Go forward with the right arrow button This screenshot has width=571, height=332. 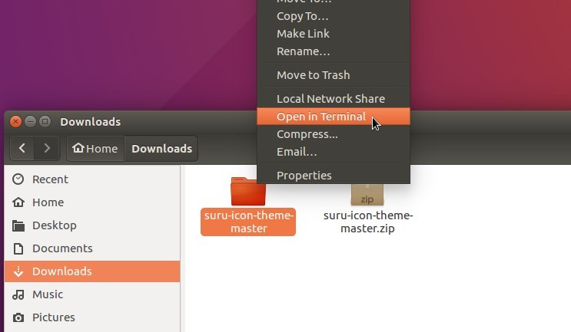[47, 148]
